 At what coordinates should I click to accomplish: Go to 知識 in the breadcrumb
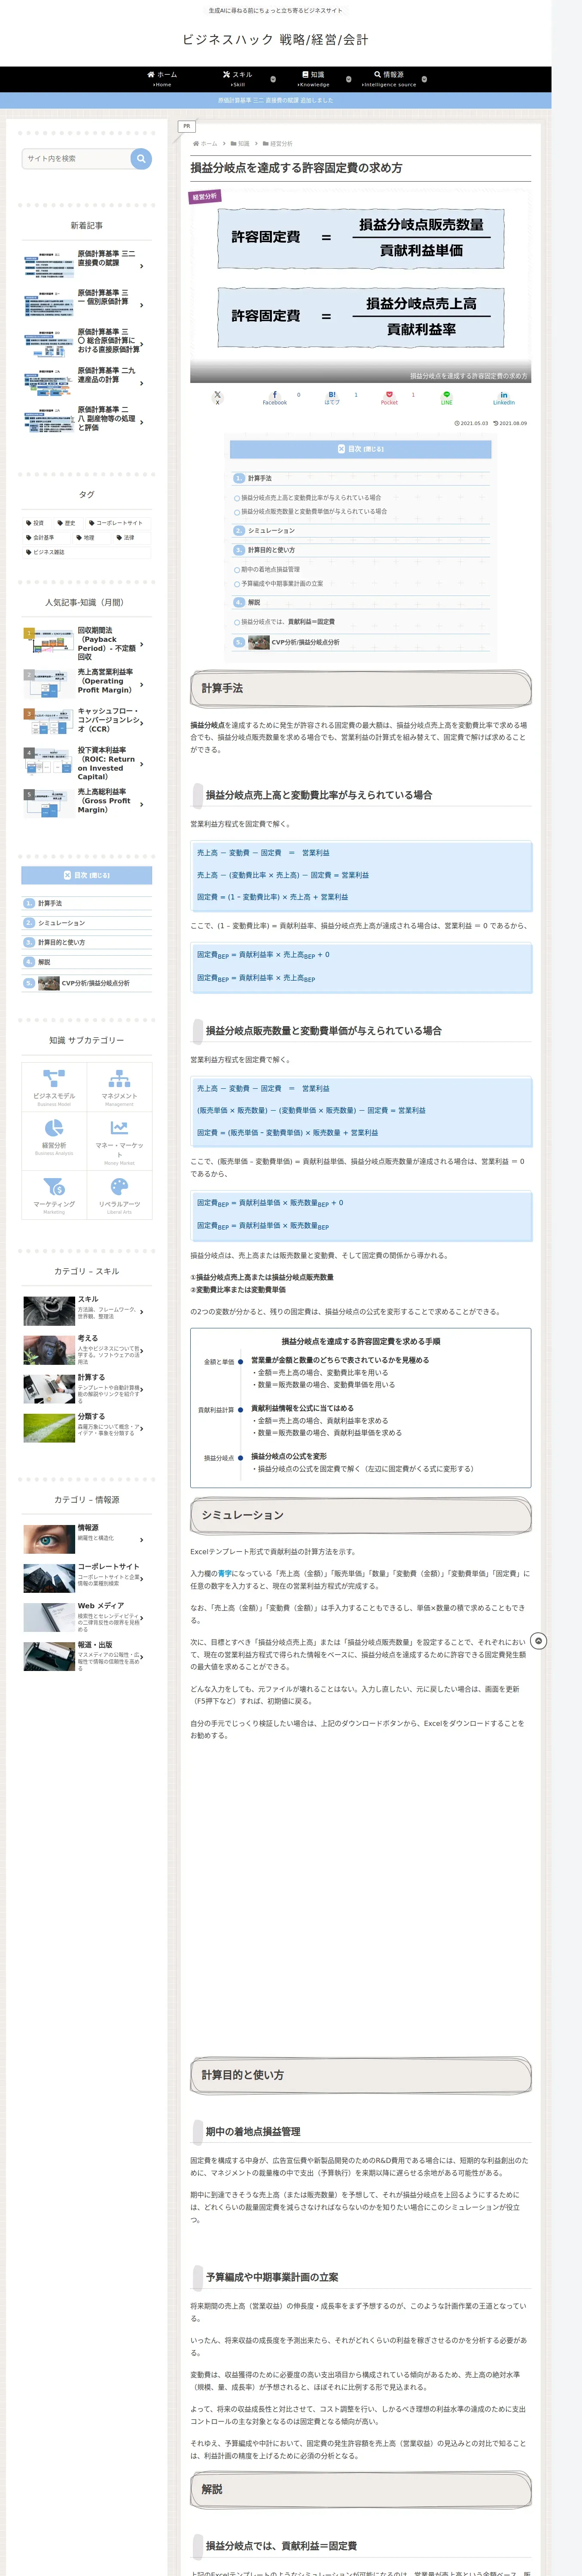click(243, 144)
